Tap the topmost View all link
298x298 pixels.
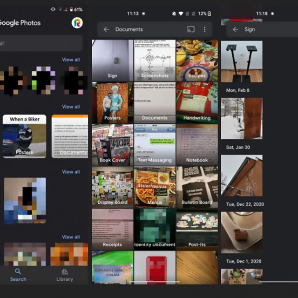71,60
